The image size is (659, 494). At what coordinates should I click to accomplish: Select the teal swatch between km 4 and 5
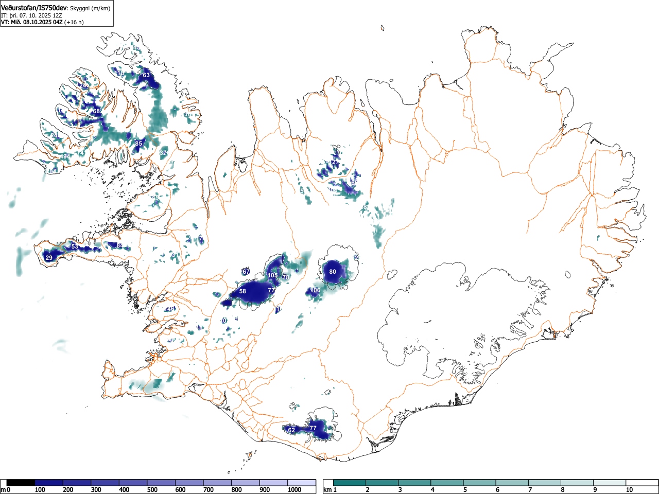point(447,483)
